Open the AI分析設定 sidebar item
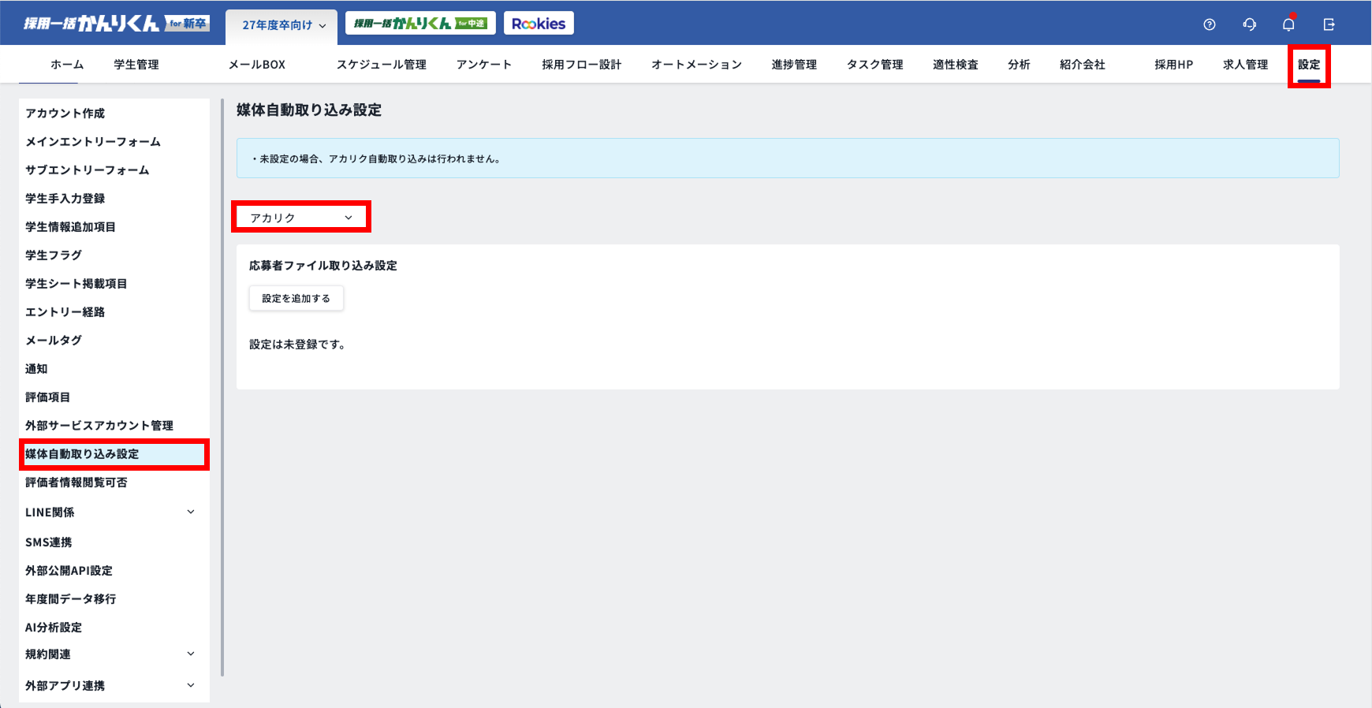The width and height of the screenshot is (1372, 708). (54, 628)
